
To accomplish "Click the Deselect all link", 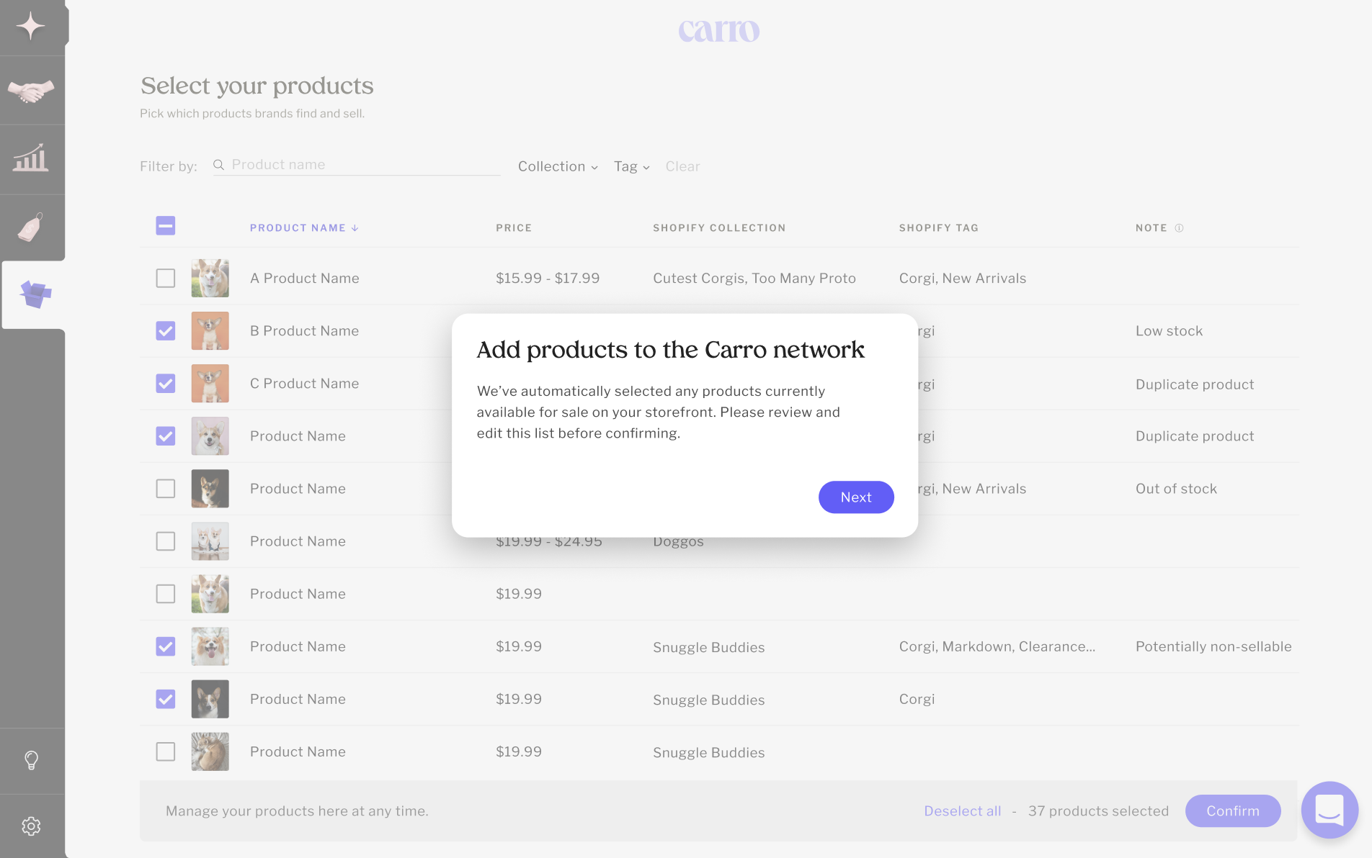I will click(x=963, y=811).
